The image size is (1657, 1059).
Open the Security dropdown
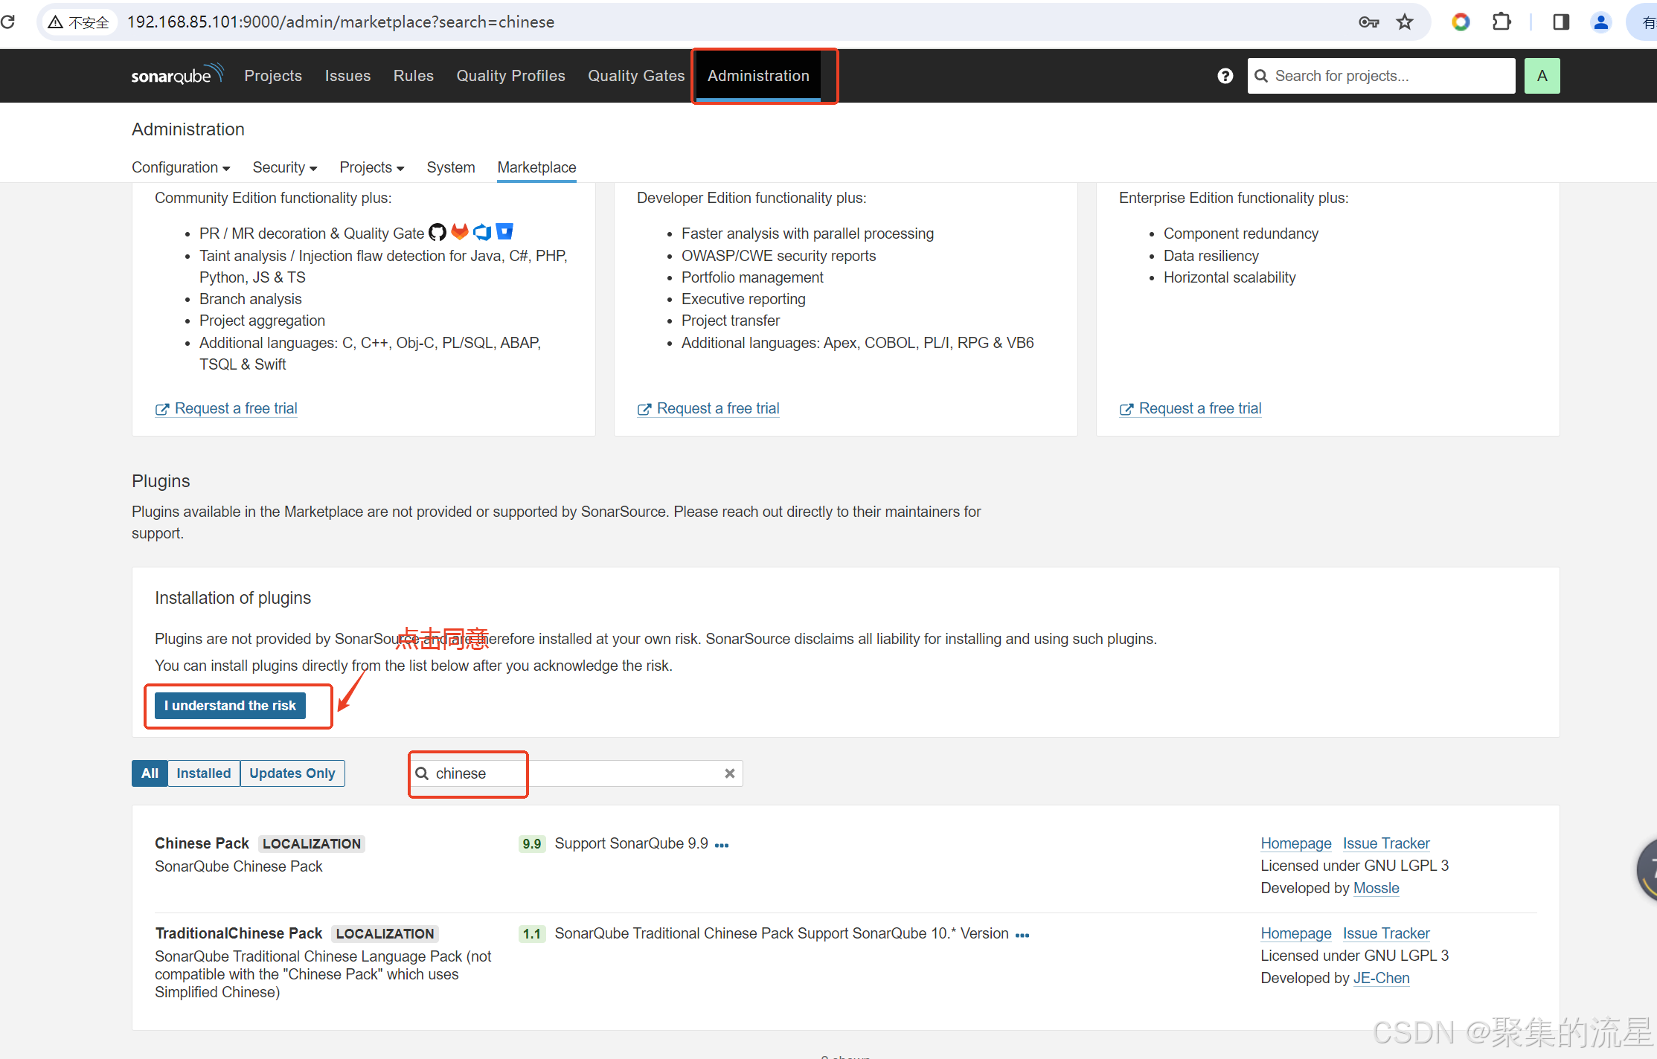pos(283,167)
